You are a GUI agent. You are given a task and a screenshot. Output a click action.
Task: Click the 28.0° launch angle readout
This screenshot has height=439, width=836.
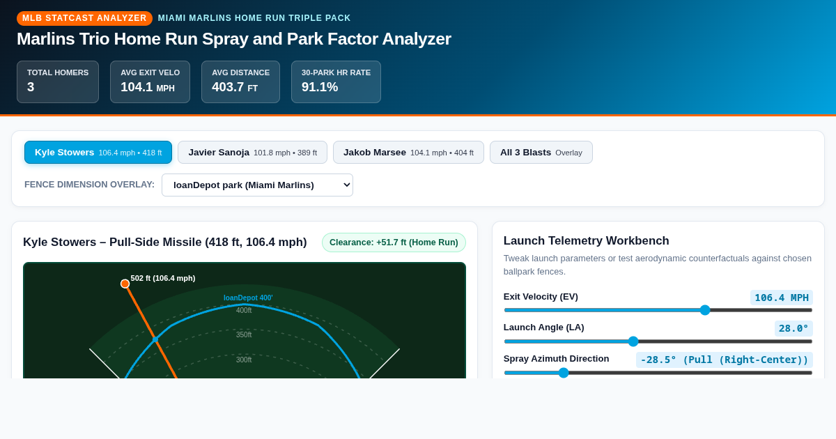(794, 328)
